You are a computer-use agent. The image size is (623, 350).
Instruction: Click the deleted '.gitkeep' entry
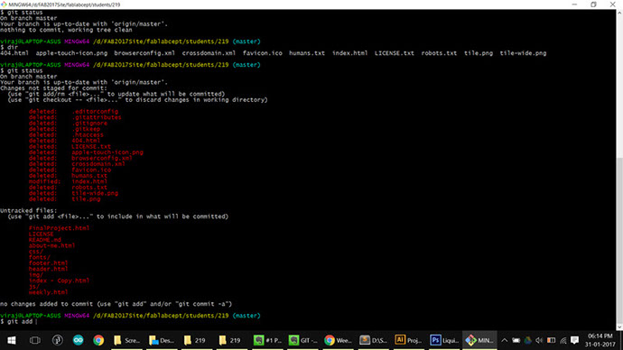[x=64, y=129]
